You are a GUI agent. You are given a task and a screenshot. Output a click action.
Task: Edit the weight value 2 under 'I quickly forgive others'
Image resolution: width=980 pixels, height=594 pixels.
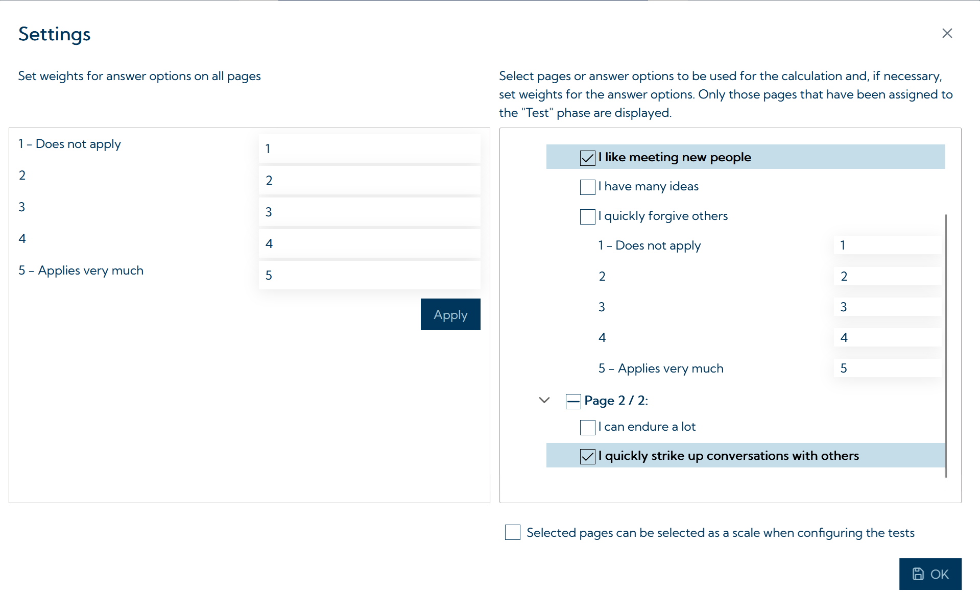(x=888, y=276)
